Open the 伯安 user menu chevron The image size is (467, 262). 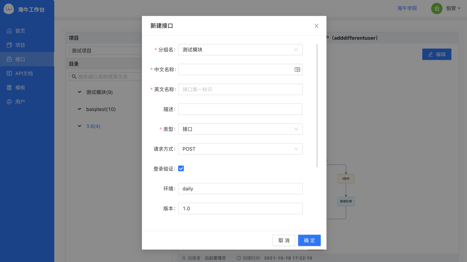click(x=459, y=8)
